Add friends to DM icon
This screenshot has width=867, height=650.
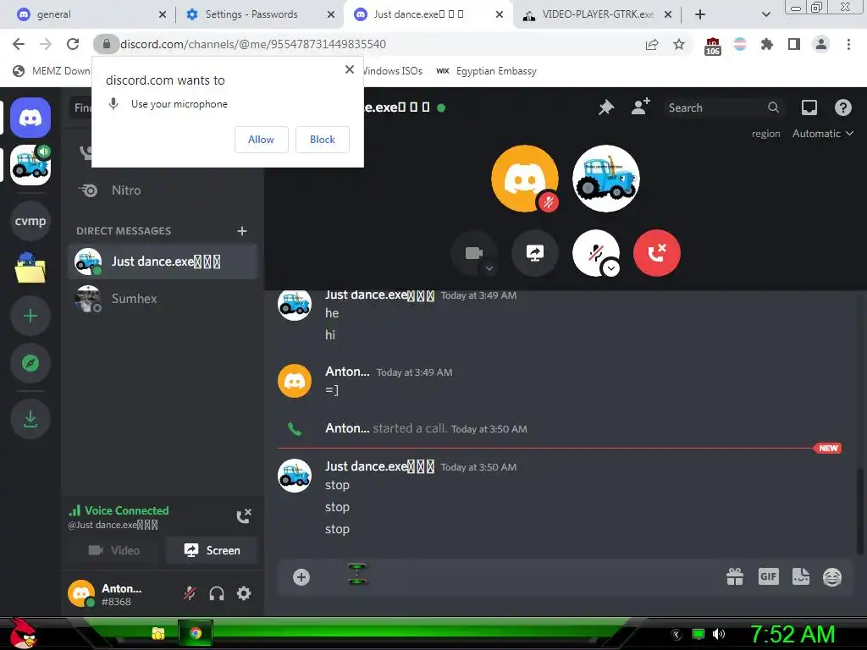click(x=640, y=107)
